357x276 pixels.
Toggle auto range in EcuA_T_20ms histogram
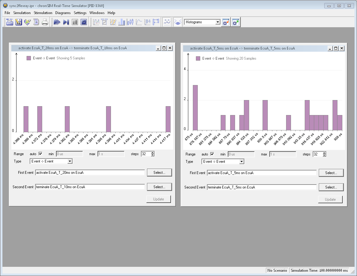[x=40, y=154]
